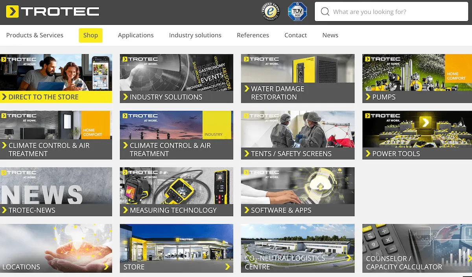Viewport: 472px width, 277px height.
Task: Click the magnifier search icon
Action: click(325, 12)
